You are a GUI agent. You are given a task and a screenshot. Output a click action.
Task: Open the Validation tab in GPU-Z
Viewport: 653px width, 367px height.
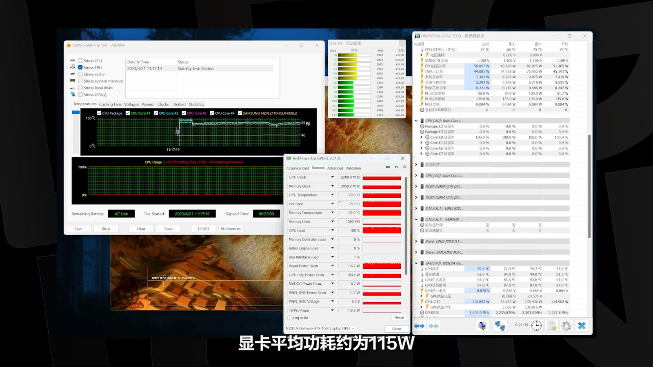[353, 168]
